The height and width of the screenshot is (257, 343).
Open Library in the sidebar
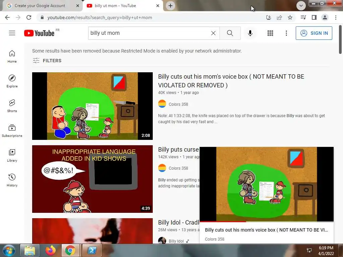coord(12,155)
